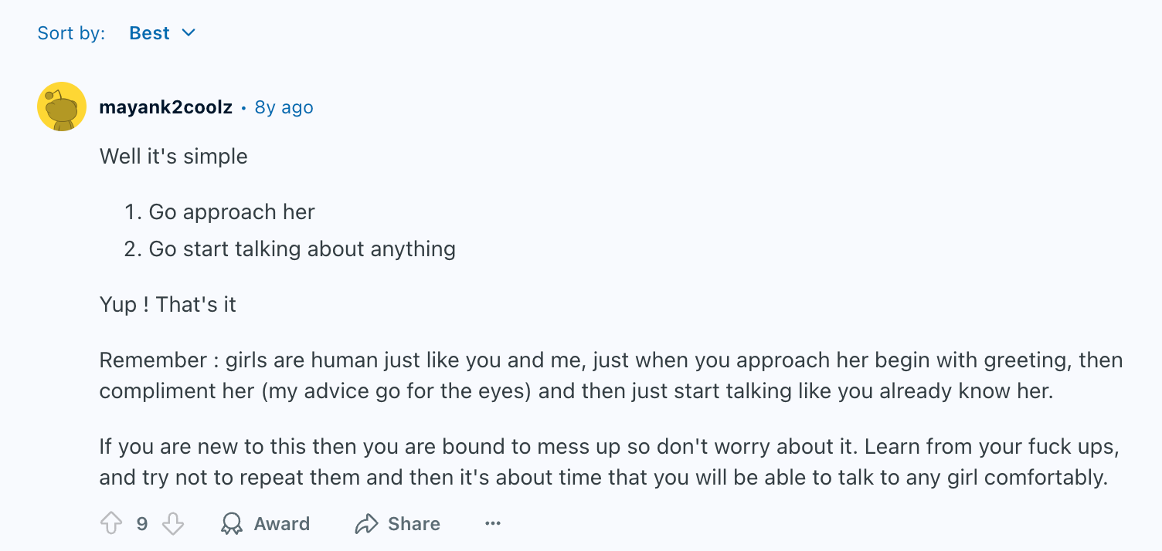Click the Yup ! That's it line
Screen dimensions: 1162x551
(168, 305)
